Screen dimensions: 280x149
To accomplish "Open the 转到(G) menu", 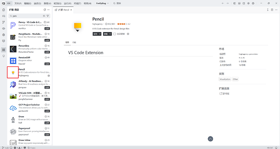I will pyautogui.click(x=58, y=3).
